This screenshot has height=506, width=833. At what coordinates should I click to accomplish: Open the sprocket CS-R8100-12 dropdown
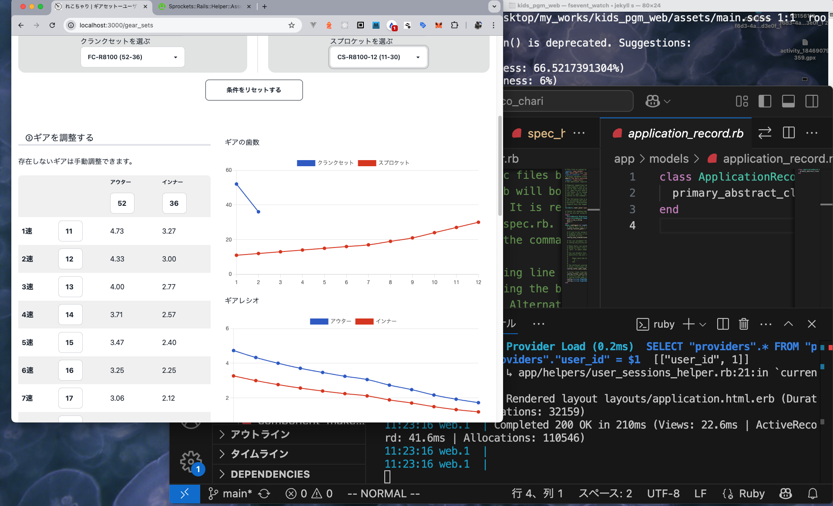pyautogui.click(x=379, y=57)
